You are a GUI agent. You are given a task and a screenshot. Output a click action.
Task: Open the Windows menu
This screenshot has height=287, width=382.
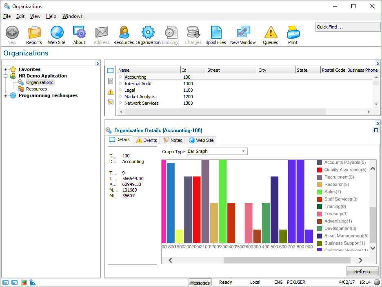[72, 16]
